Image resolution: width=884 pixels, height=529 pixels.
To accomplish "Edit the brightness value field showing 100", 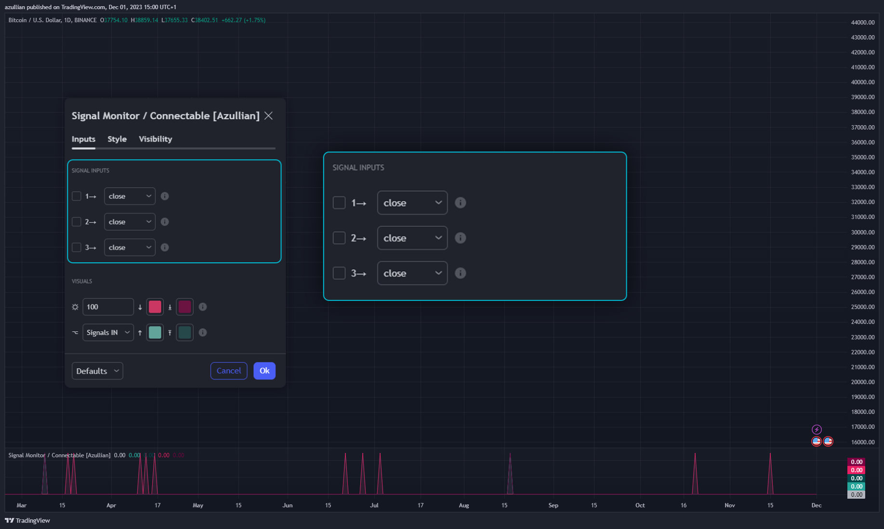I will [108, 307].
